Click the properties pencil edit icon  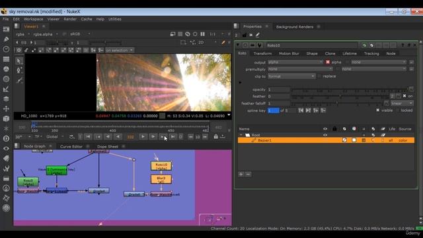pyautogui.click(x=258, y=35)
